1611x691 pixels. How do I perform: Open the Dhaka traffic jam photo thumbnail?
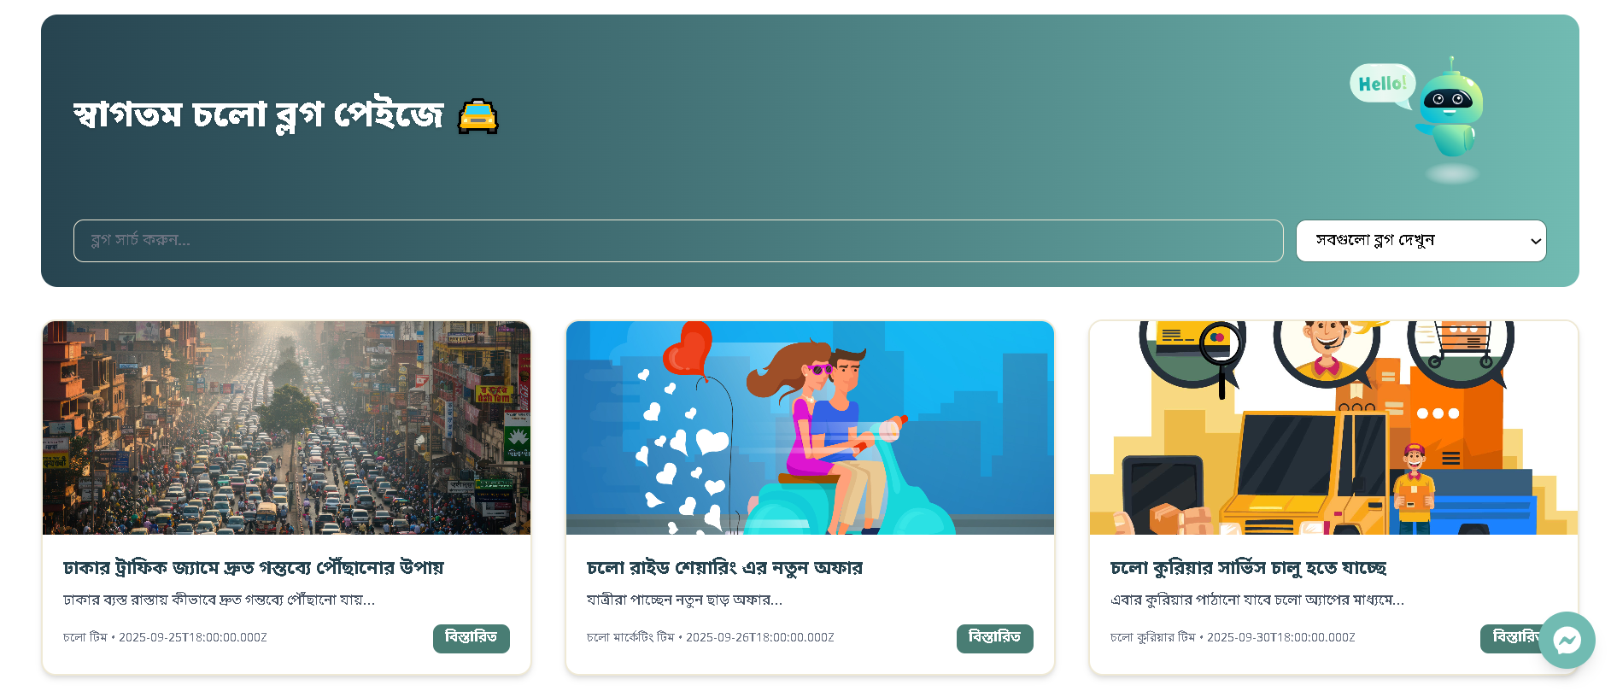(x=286, y=428)
